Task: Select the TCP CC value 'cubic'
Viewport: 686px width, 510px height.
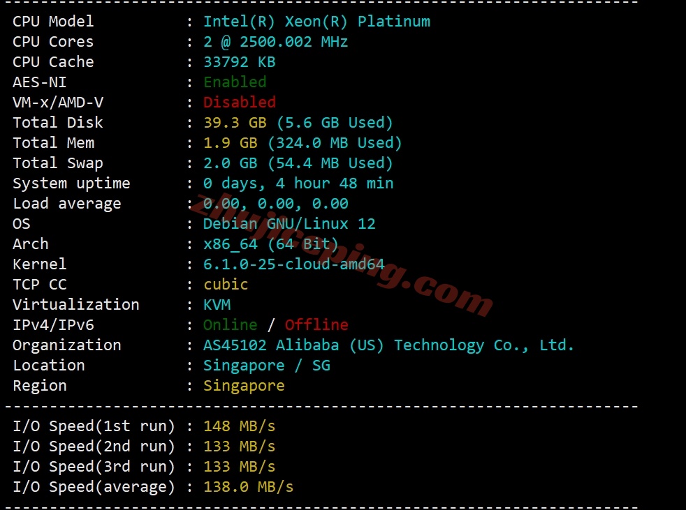Action: (226, 285)
